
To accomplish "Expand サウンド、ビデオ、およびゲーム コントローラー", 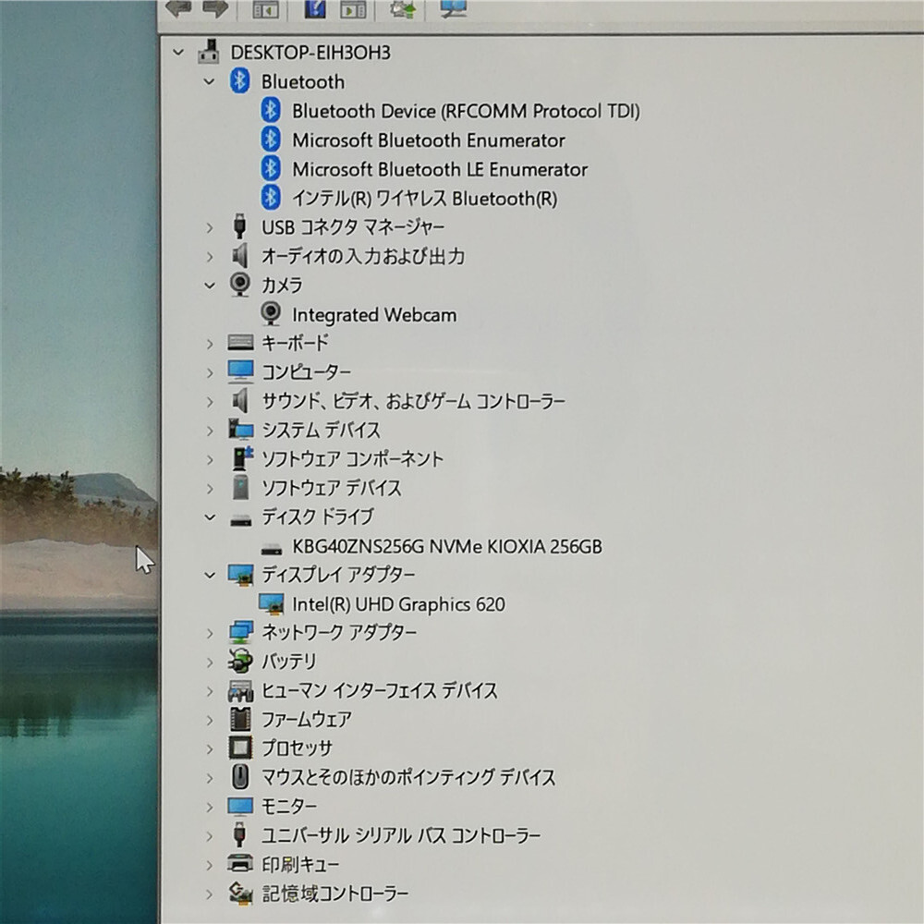I will pyautogui.click(x=209, y=402).
